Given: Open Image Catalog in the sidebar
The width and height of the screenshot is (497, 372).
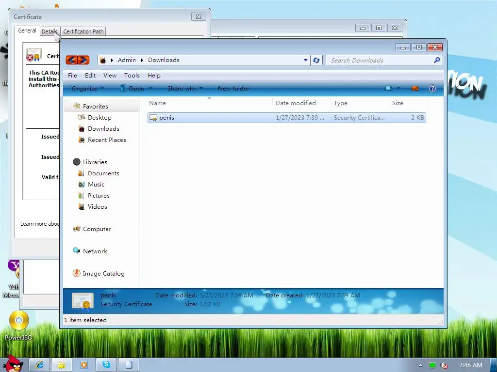Looking at the screenshot, I should (103, 273).
